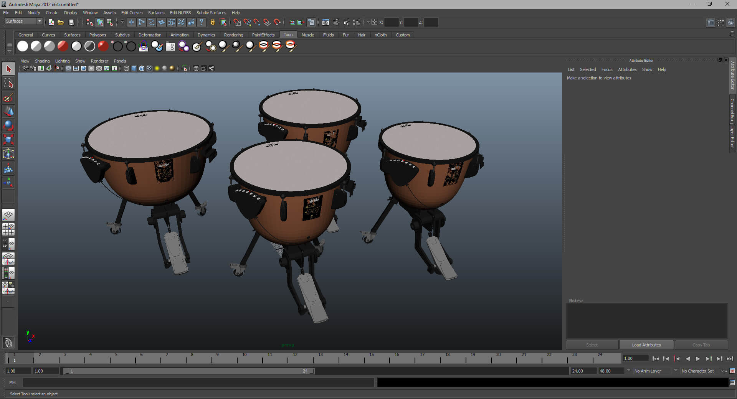The height and width of the screenshot is (399, 737).
Task: Select the Lasso tool in the toolbox
Action: point(8,84)
